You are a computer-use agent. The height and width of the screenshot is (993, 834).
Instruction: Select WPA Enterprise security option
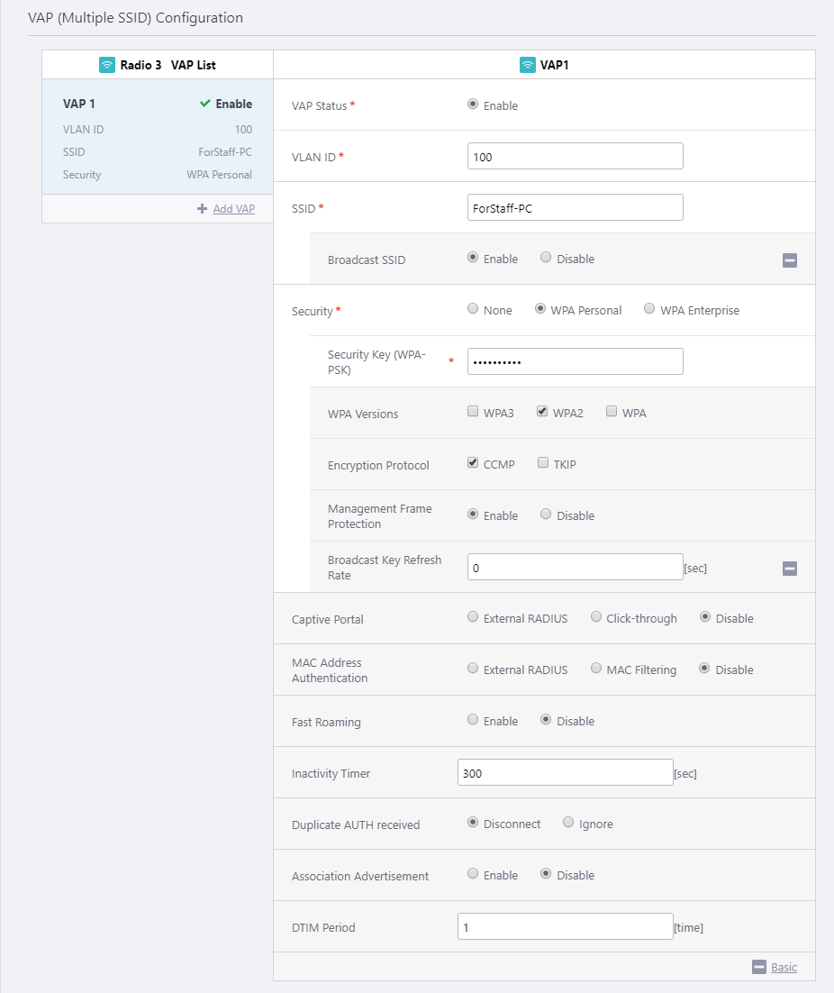[649, 309]
